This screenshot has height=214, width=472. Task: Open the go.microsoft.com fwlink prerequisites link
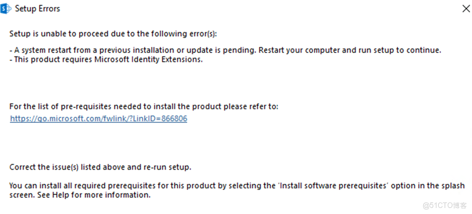98,119
